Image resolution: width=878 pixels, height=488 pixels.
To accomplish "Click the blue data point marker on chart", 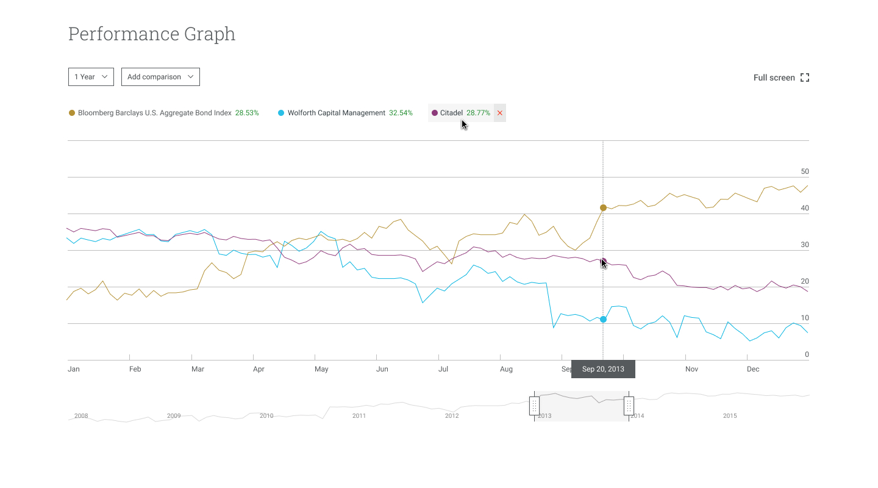I will (603, 320).
